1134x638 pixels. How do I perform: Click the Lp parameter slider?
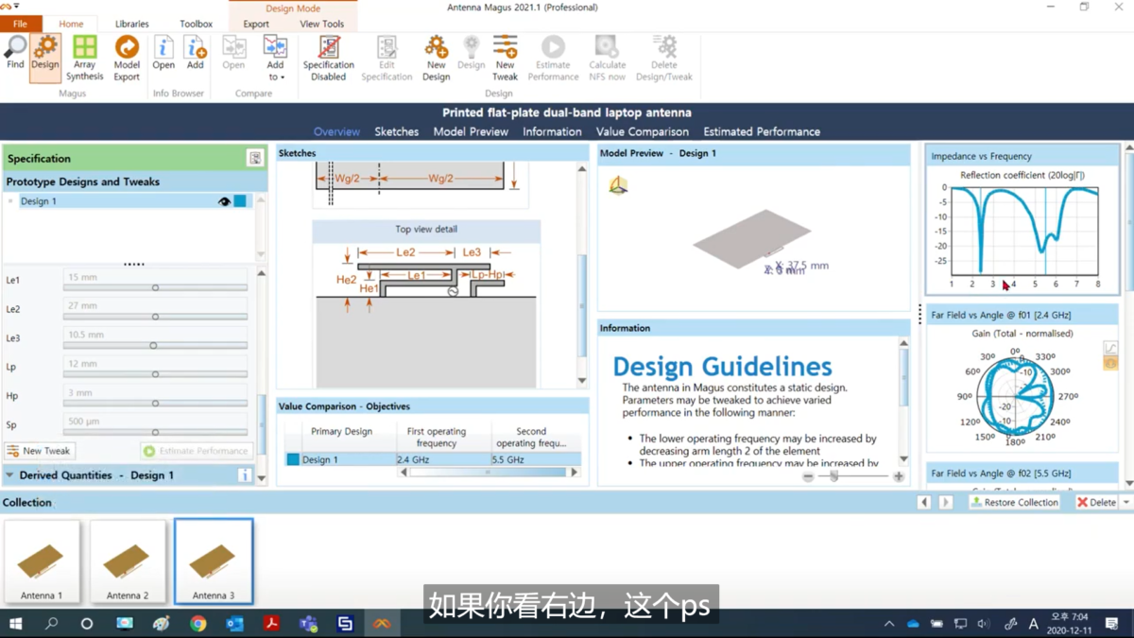pos(155,374)
